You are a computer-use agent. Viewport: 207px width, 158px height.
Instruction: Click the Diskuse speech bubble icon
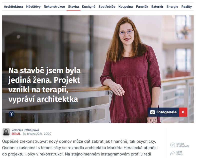click(173, 145)
